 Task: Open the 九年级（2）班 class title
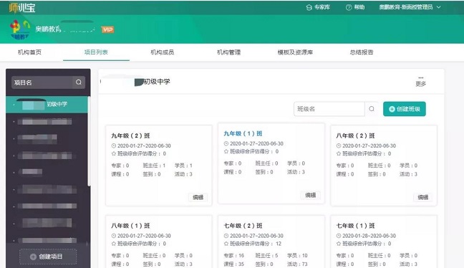point(130,135)
